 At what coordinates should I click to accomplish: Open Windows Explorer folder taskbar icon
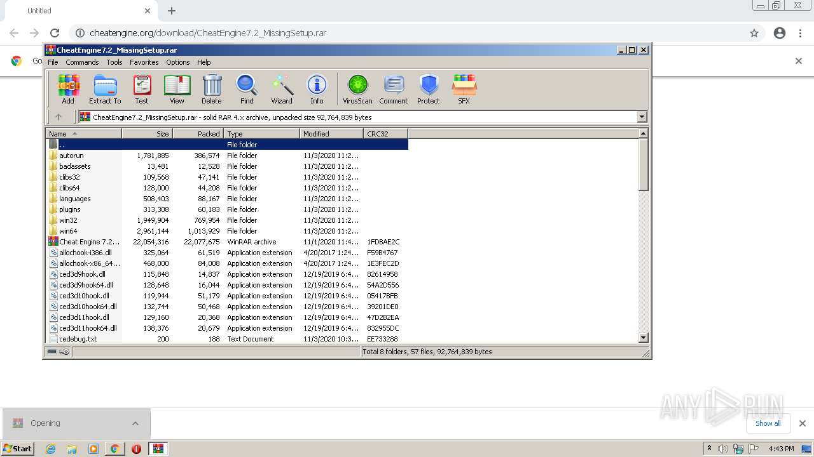tap(72, 449)
